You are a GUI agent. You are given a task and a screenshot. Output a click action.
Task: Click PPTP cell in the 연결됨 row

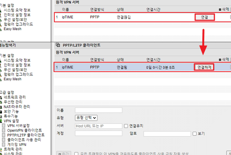[95, 67]
